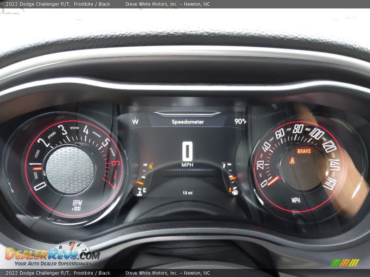Click the 120 on the analog speedometer
The height and width of the screenshot is (277, 370).
[x=330, y=147]
